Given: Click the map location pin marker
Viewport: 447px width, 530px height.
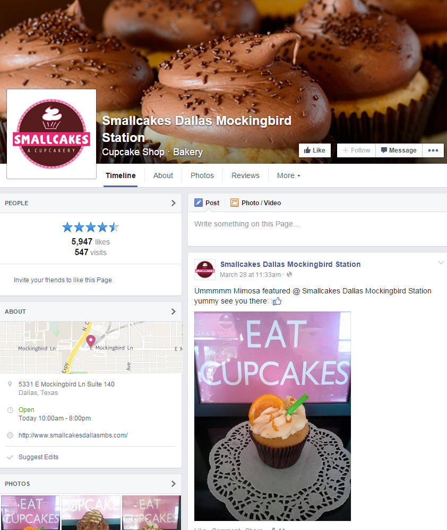Looking at the screenshot, I should 90,341.
